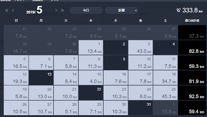Select June 1 cell showing 15.8 km

(165, 108)
